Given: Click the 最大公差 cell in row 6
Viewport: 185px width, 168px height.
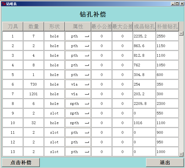Looking at the screenshot, I should [x=123, y=84].
